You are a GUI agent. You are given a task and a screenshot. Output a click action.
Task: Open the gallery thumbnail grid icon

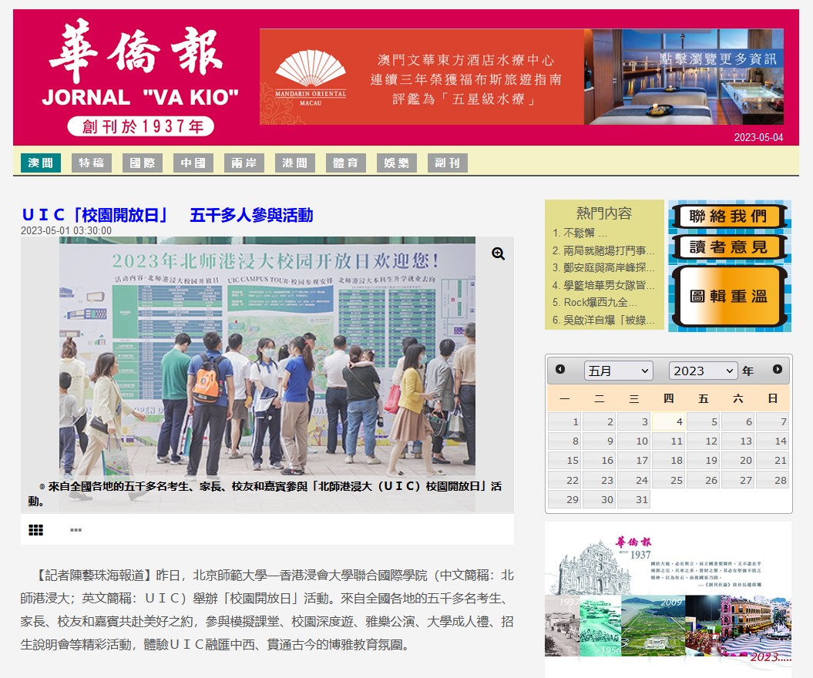tap(35, 530)
